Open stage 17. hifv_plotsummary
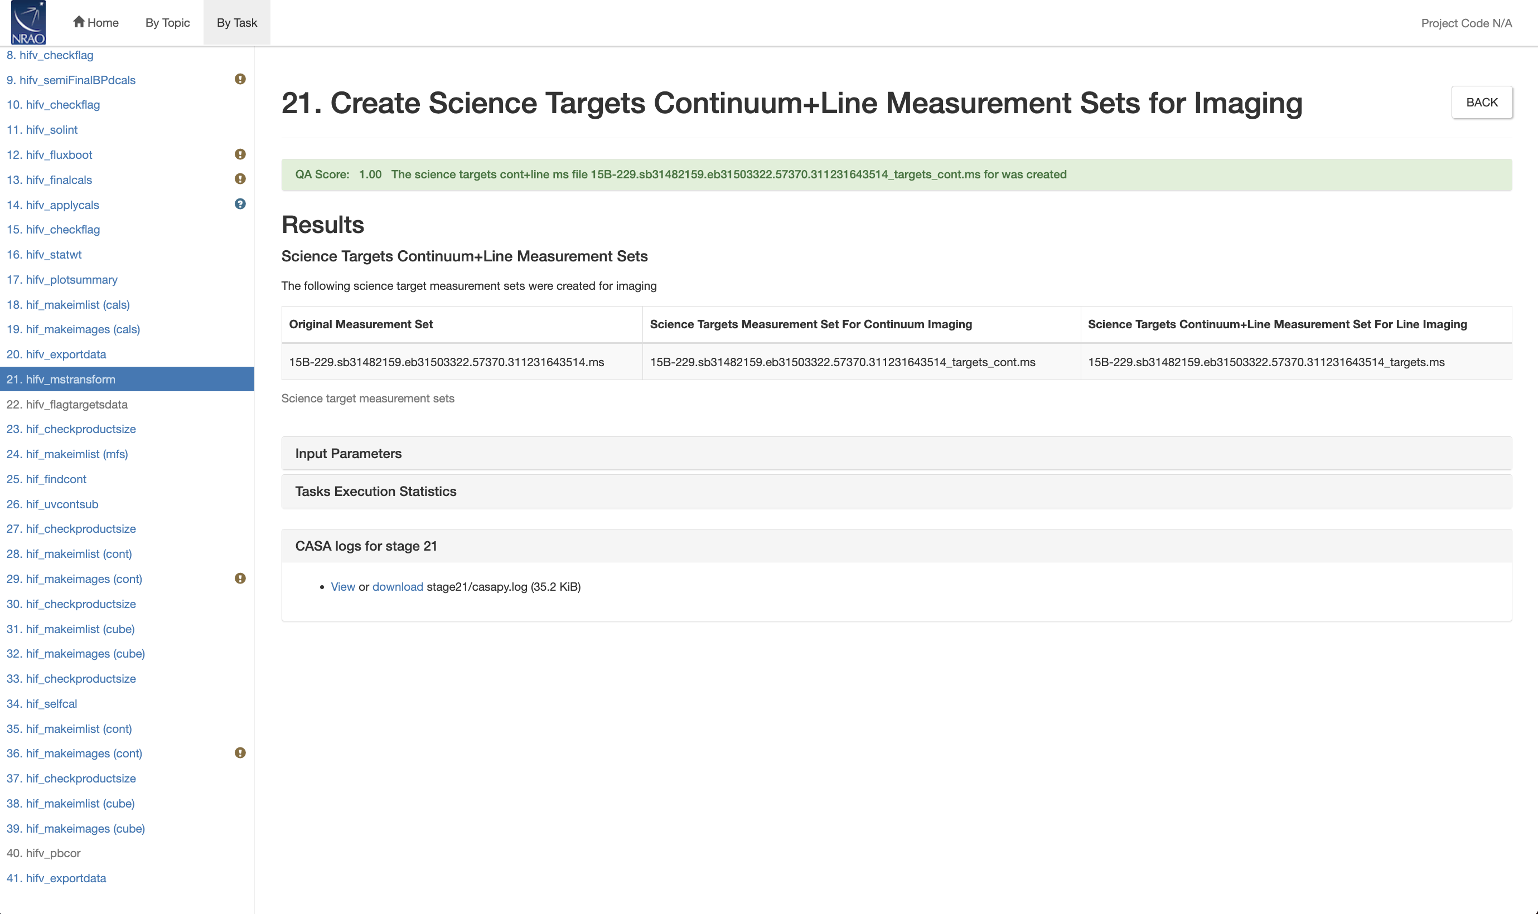Image resolution: width=1538 pixels, height=914 pixels. pos(61,280)
